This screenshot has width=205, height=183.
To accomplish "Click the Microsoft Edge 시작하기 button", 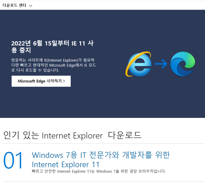I will coord(41,81).
